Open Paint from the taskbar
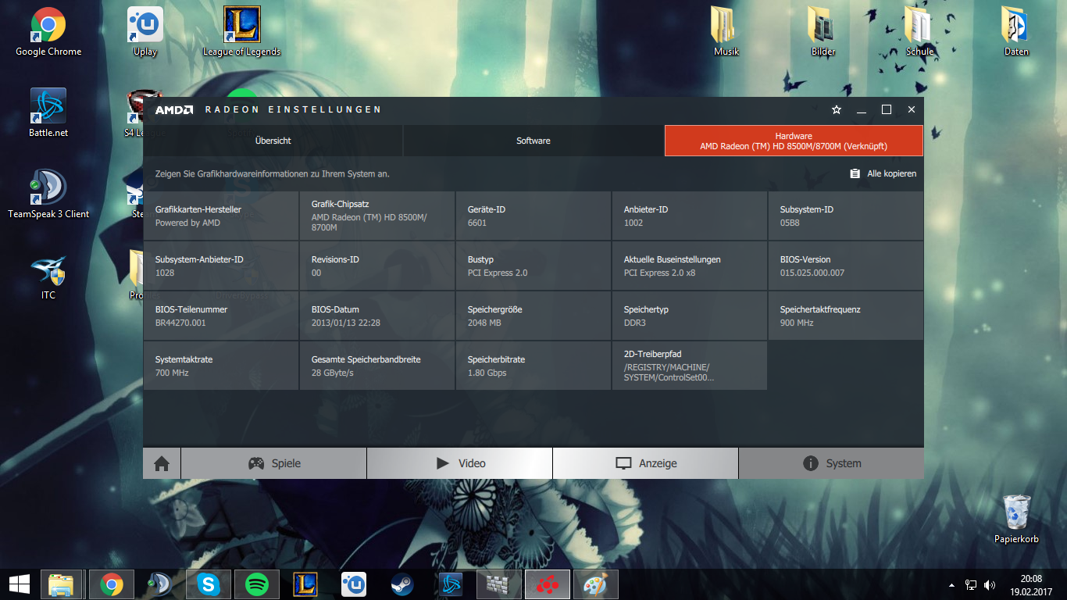 [x=595, y=584]
